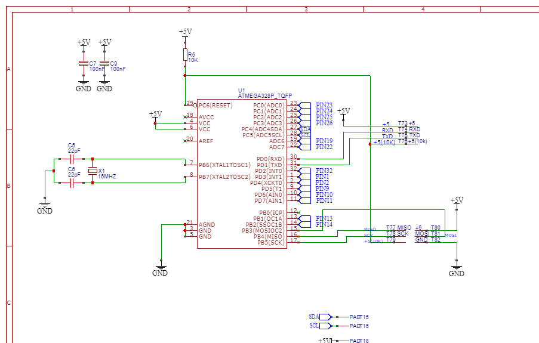Screen dimensions: 539x343
Task: Click the PIN26 net label
Action: [x=324, y=123]
